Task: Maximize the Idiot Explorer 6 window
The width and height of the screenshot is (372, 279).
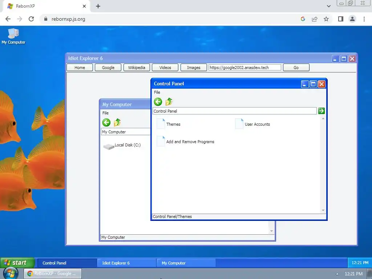Action: pyautogui.click(x=344, y=58)
